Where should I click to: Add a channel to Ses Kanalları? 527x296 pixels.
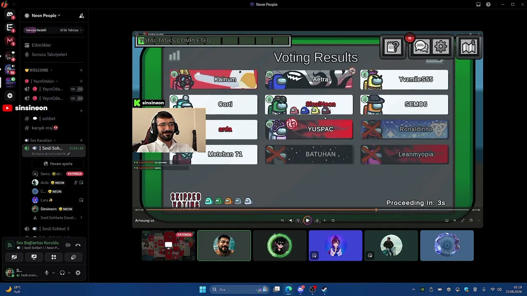click(81, 141)
